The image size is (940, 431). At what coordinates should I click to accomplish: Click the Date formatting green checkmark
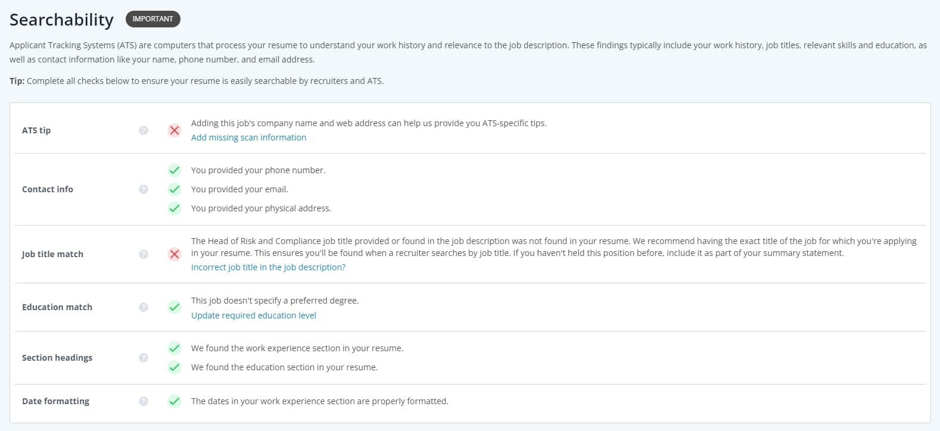point(175,401)
